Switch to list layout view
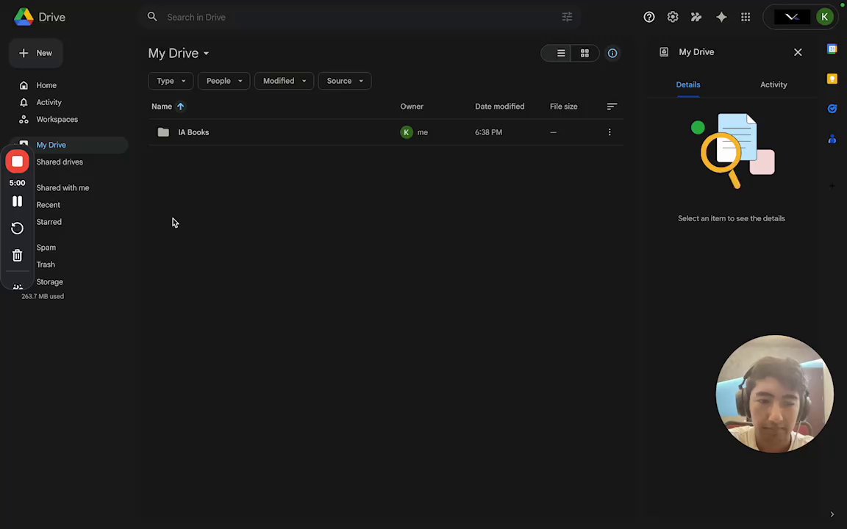 click(x=561, y=53)
